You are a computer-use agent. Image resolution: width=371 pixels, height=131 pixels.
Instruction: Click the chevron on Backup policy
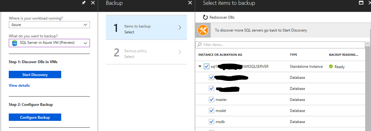click(x=180, y=52)
